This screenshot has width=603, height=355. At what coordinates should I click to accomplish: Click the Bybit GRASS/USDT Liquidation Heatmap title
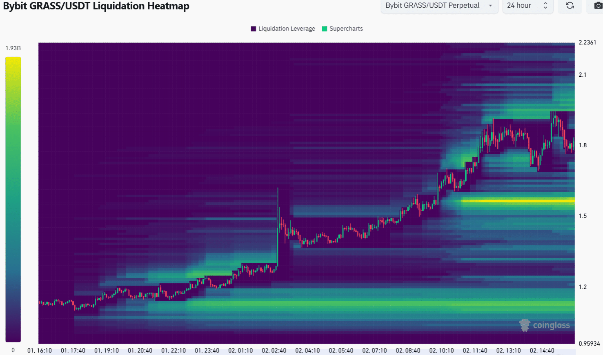click(96, 6)
